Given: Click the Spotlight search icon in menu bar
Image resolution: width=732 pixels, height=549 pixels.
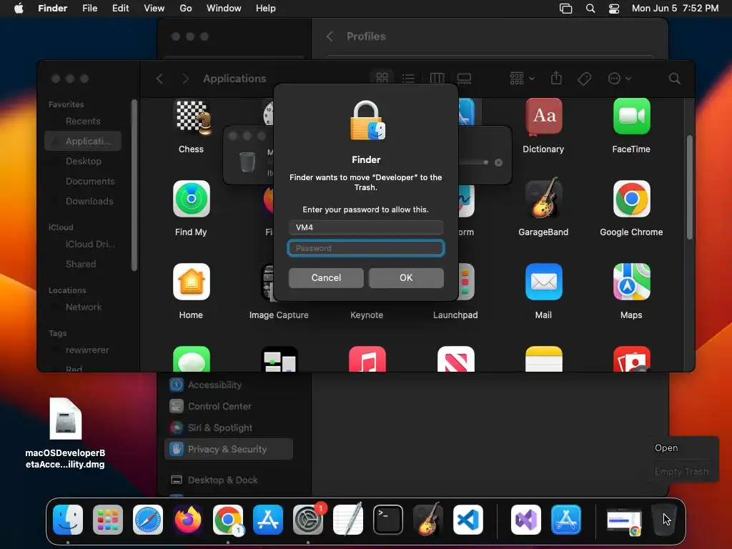Looking at the screenshot, I should pyautogui.click(x=590, y=9).
